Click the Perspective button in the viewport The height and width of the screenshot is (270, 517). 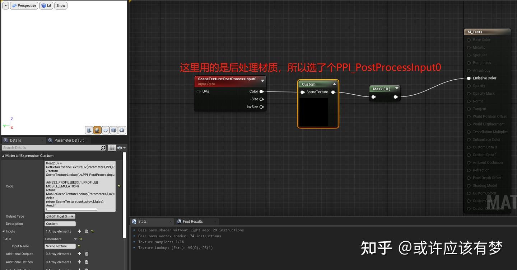click(24, 5)
